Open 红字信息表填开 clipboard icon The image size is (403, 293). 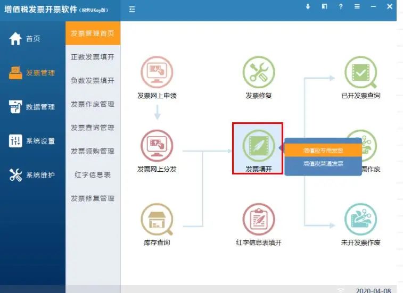259,220
